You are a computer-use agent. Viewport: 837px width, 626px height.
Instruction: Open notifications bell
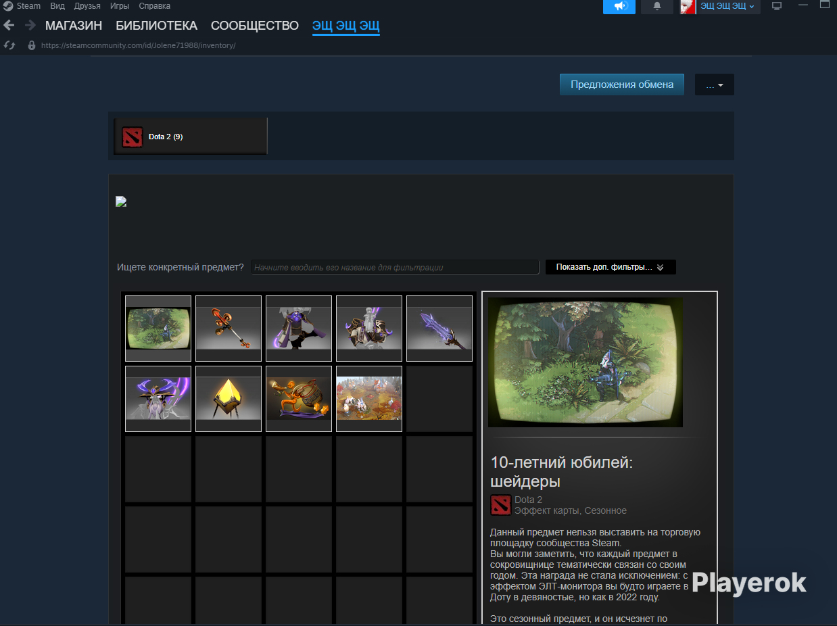[x=656, y=6]
